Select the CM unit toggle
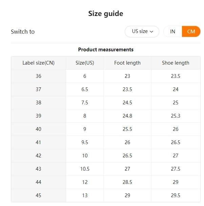 191,32
